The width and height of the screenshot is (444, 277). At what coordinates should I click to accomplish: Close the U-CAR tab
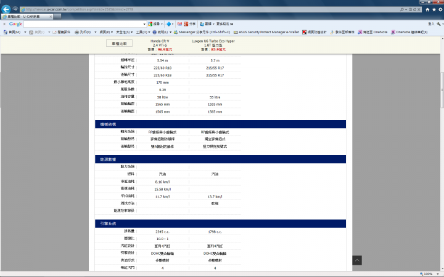51,17
